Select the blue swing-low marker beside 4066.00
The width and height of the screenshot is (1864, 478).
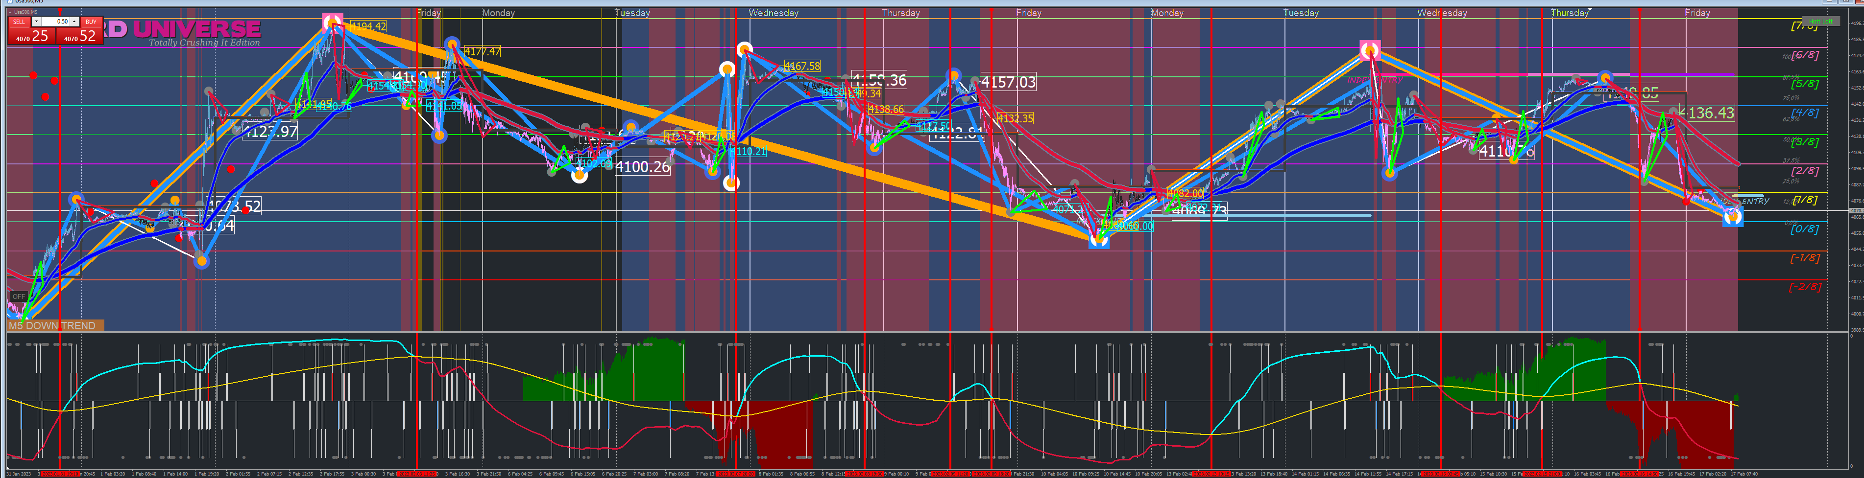1098,239
